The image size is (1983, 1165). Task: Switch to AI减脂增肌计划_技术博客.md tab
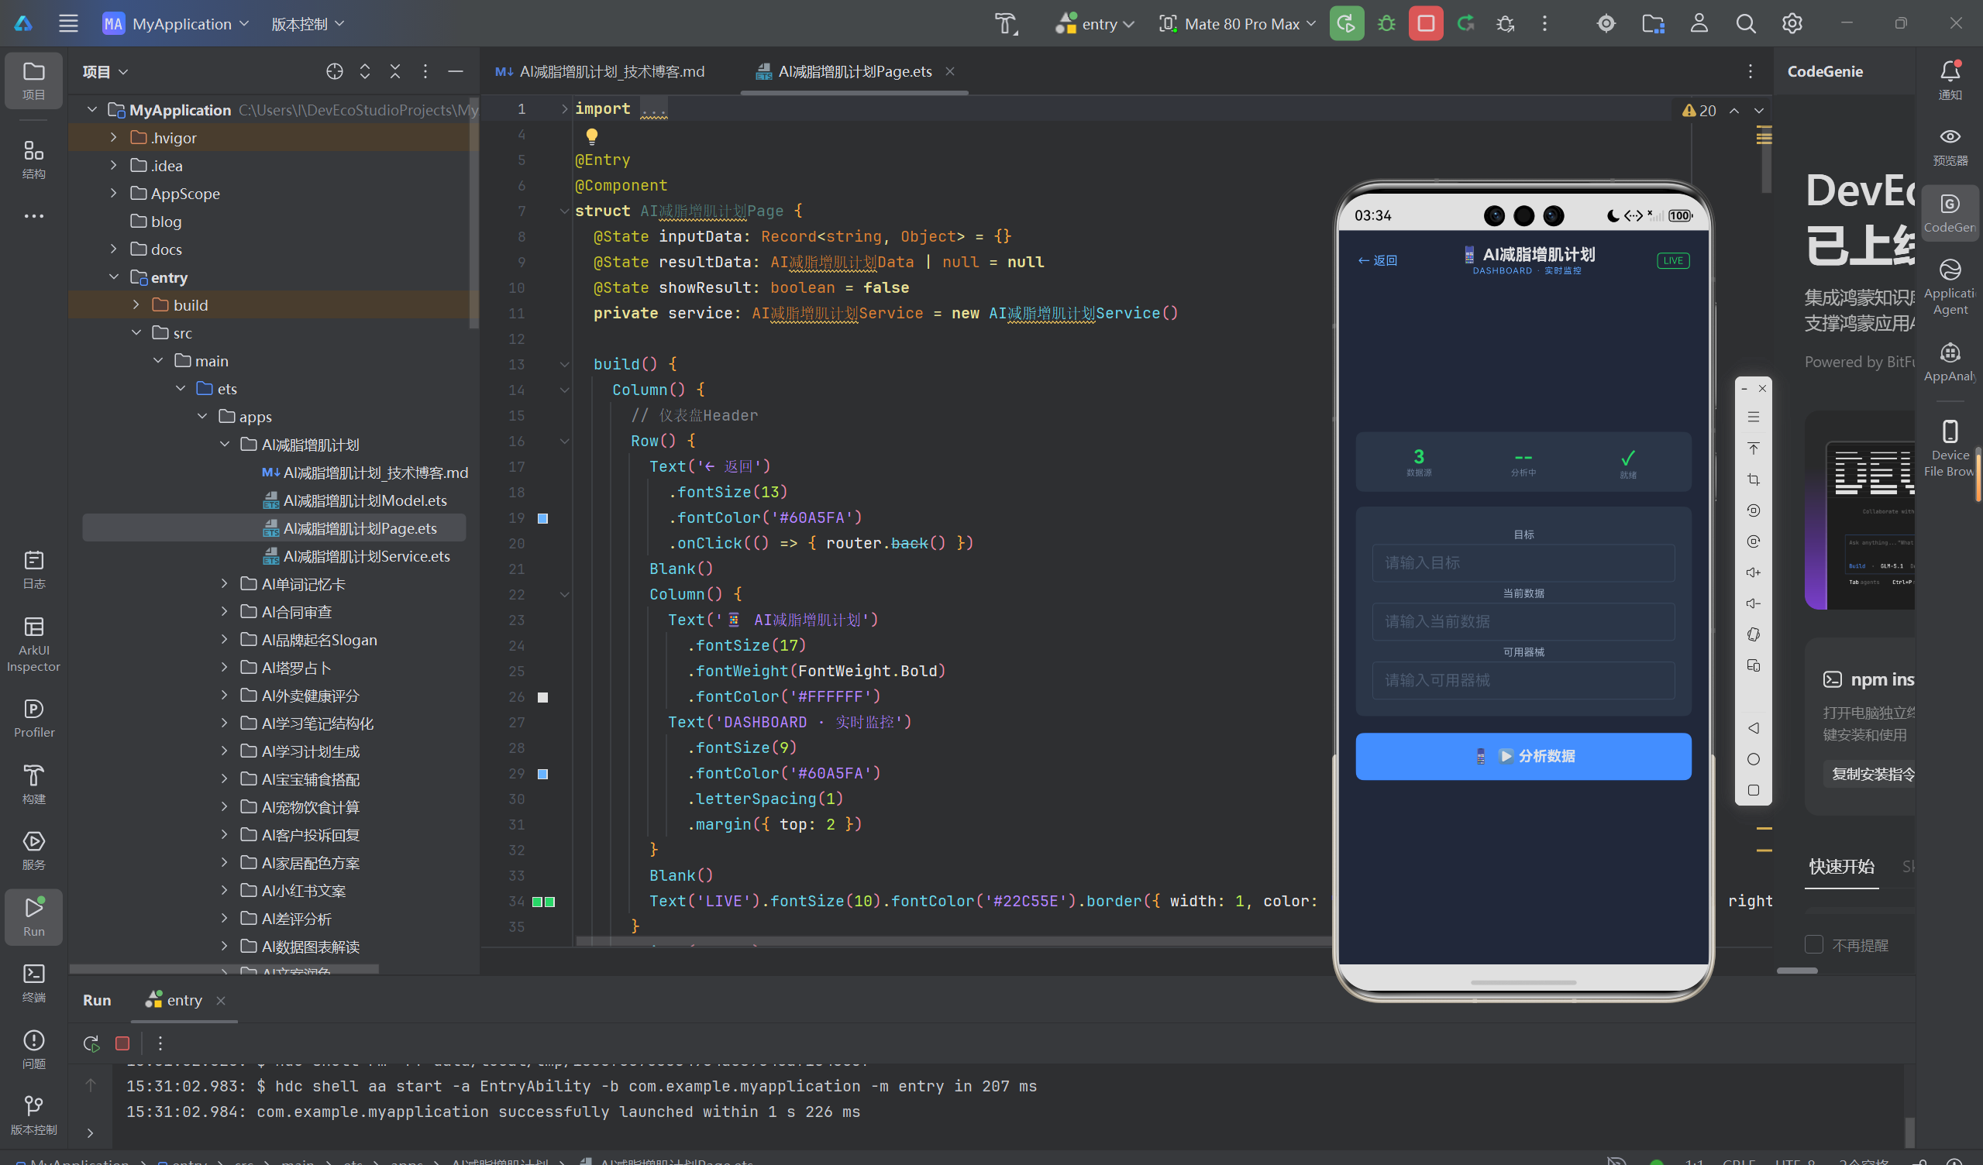[600, 71]
